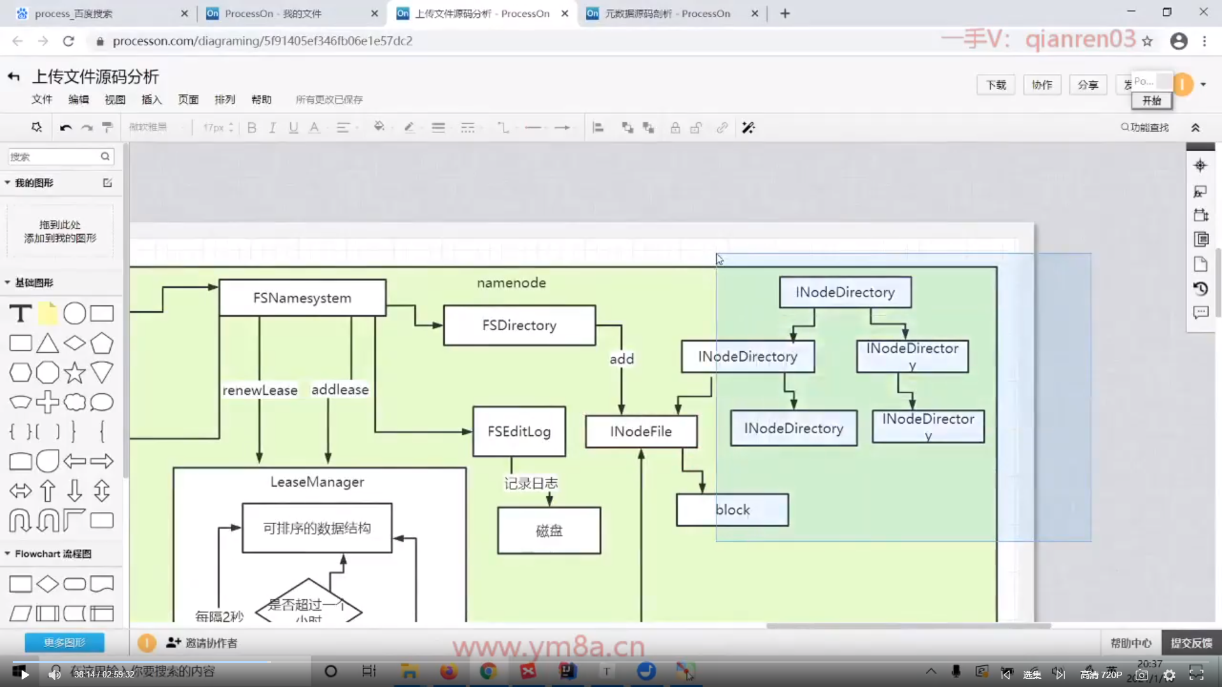
Task: Open the user avatar dropdown arrow
Action: coord(1203,85)
